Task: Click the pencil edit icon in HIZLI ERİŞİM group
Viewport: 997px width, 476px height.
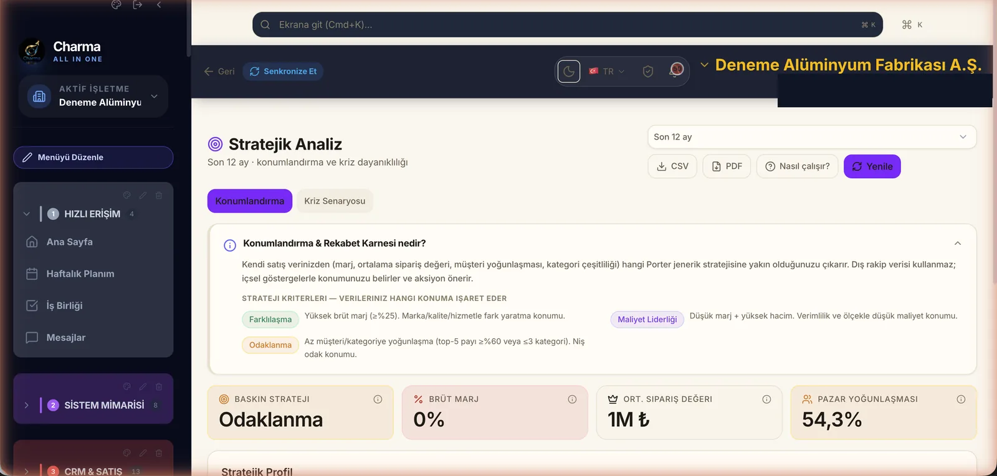Action: click(x=143, y=195)
